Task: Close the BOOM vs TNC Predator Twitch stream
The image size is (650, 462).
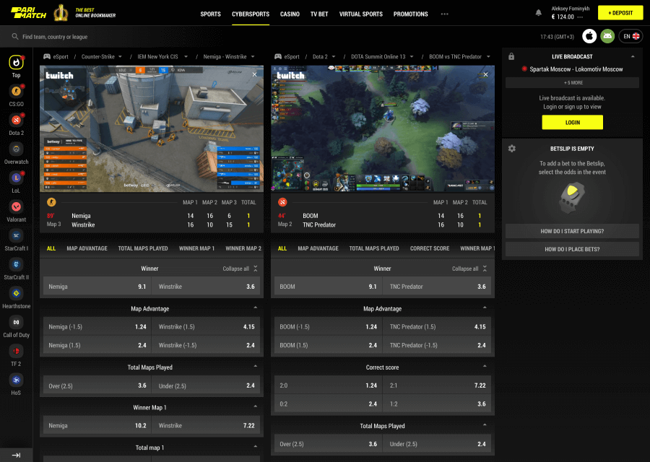Action: pos(486,74)
